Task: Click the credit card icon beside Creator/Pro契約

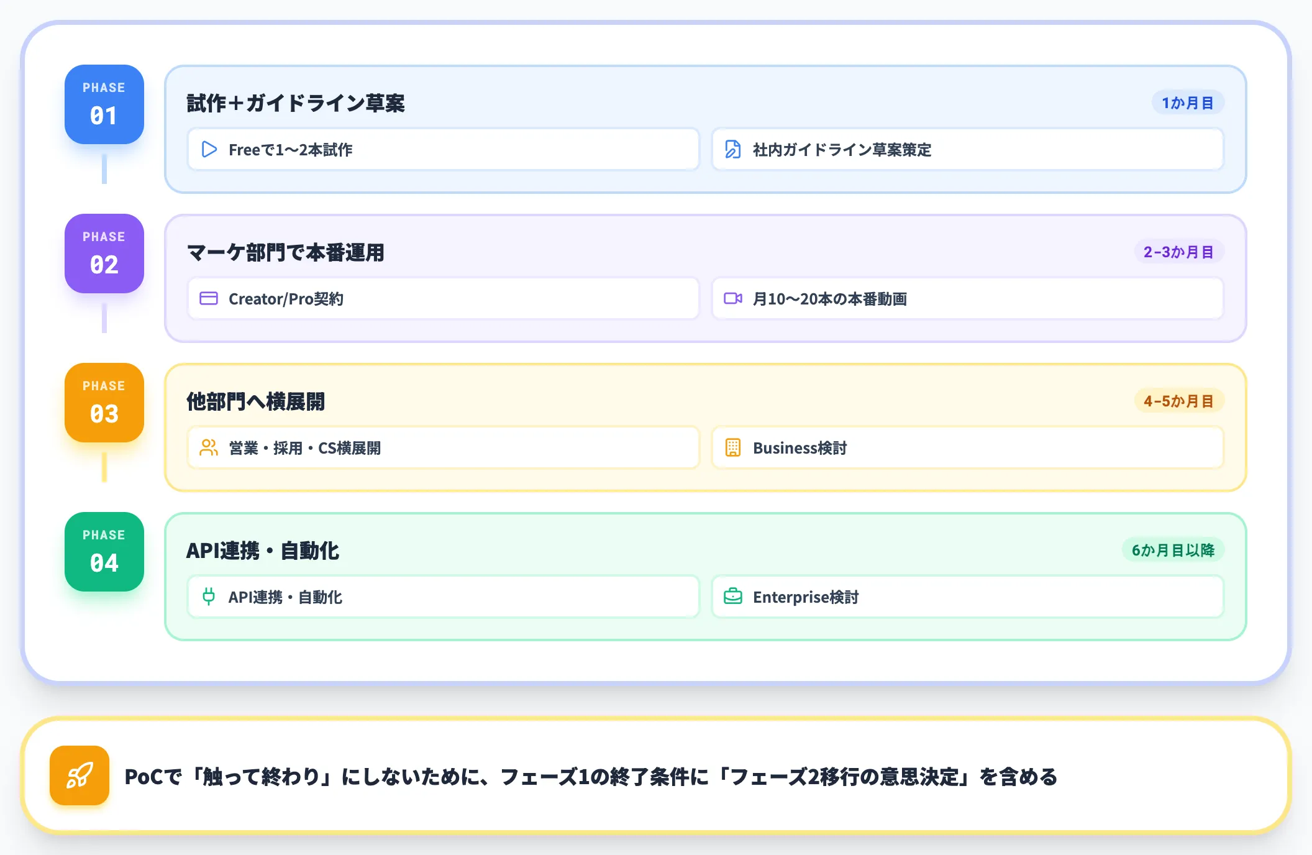Action: tap(209, 298)
